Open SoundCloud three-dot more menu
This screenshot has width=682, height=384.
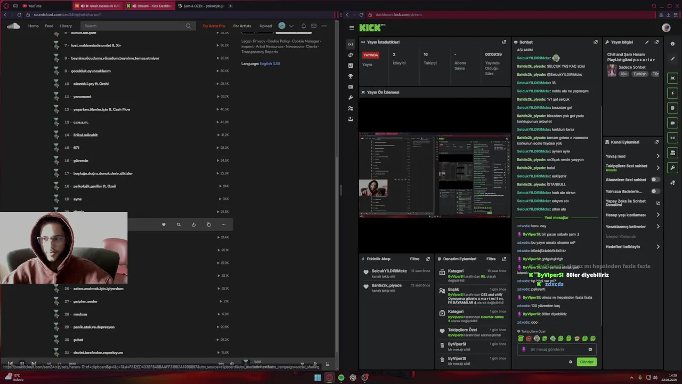point(323,26)
